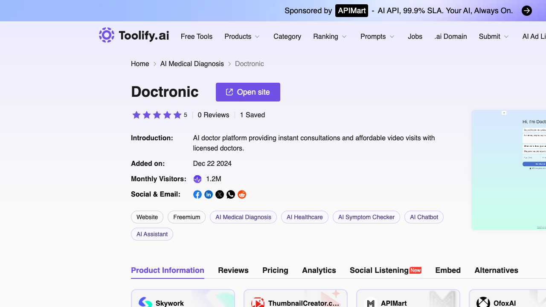
Task: Switch to the Alternatives tab
Action: point(497,270)
